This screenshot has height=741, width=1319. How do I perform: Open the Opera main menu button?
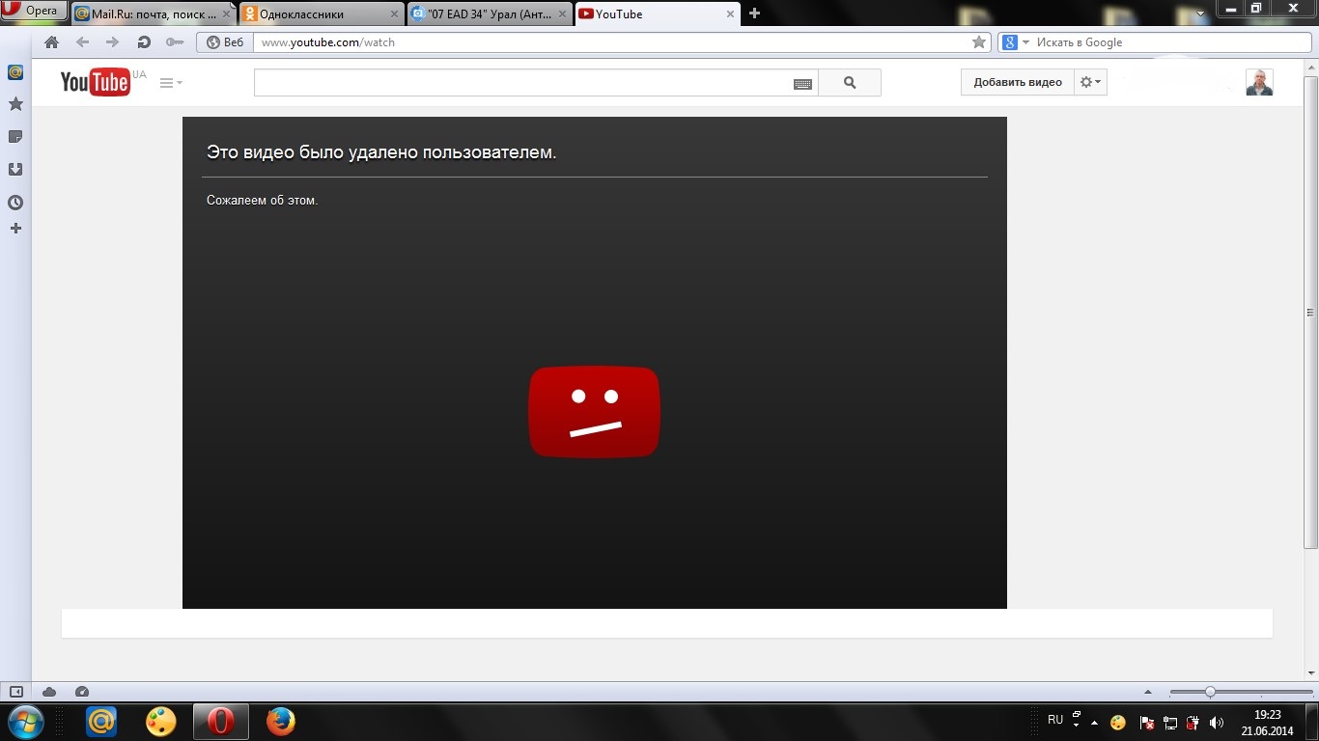(34, 12)
